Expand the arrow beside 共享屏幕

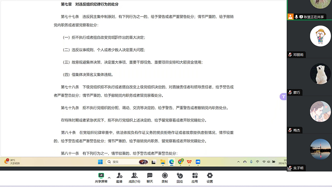pos(109,177)
